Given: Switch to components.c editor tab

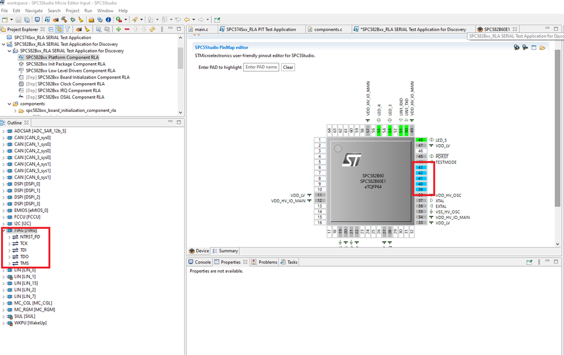Looking at the screenshot, I should (x=328, y=29).
